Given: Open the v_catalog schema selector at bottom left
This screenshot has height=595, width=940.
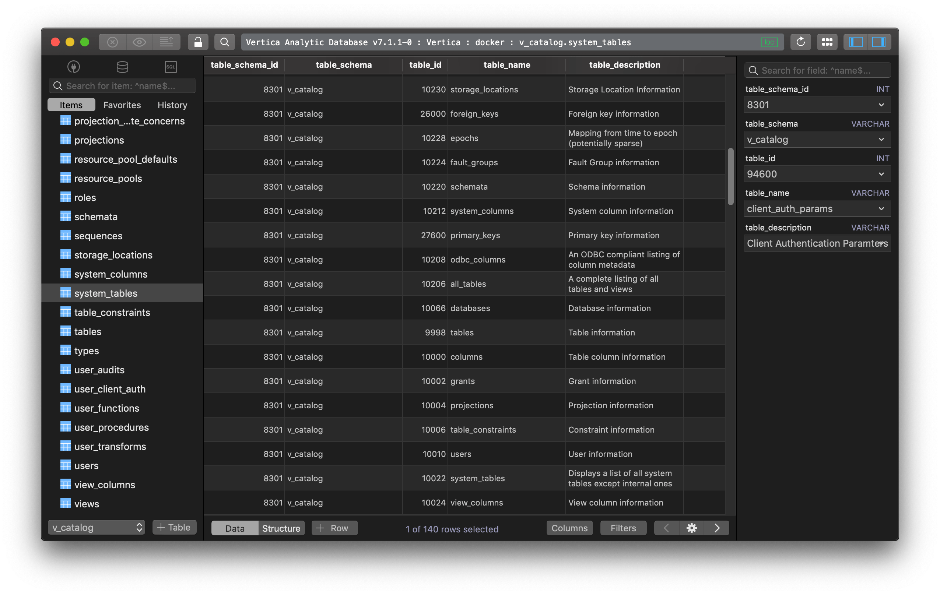Looking at the screenshot, I should (96, 527).
